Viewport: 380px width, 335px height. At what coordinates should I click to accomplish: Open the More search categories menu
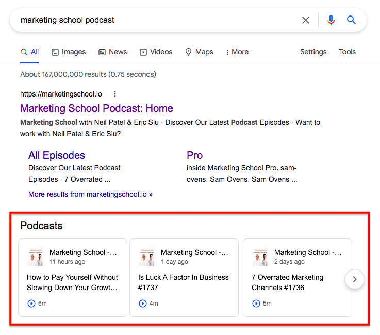click(237, 52)
